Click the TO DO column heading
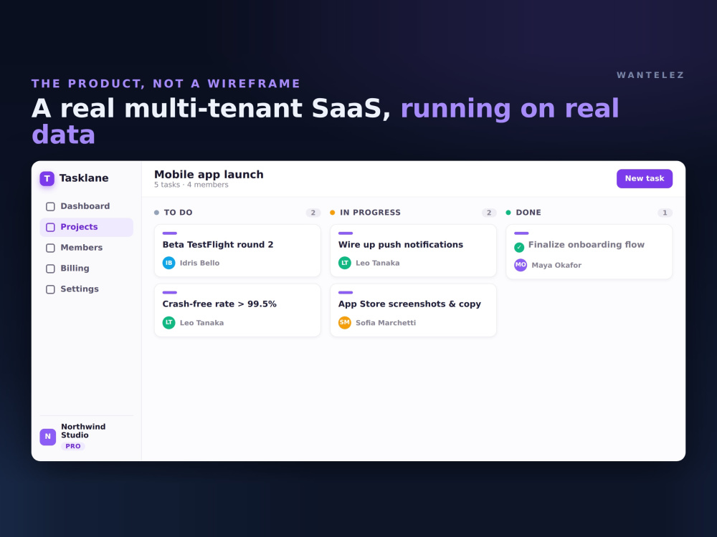Image resolution: width=717 pixels, height=537 pixels. [x=178, y=213]
